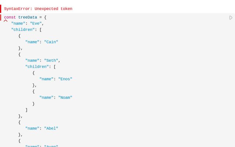Click the "Eve" string value
235x147 pixels.
point(37,24)
